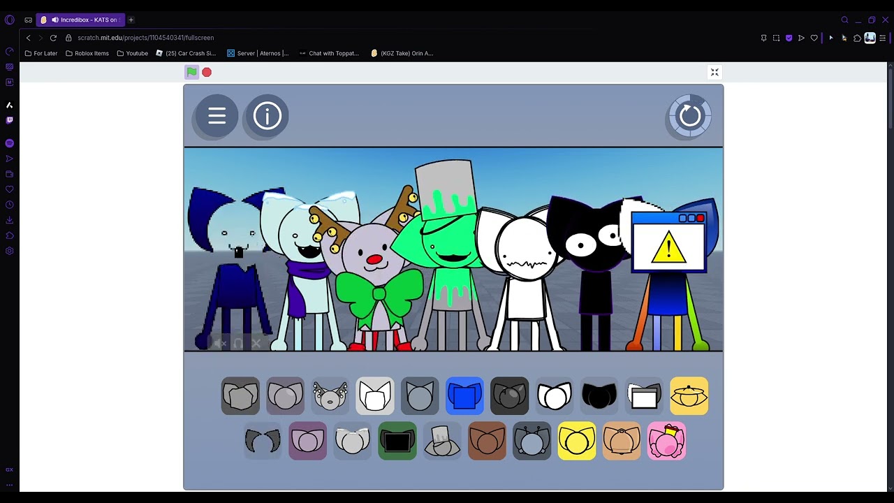Click the page vertical scrollbar
This screenshot has width=894, height=503.
coord(890,98)
